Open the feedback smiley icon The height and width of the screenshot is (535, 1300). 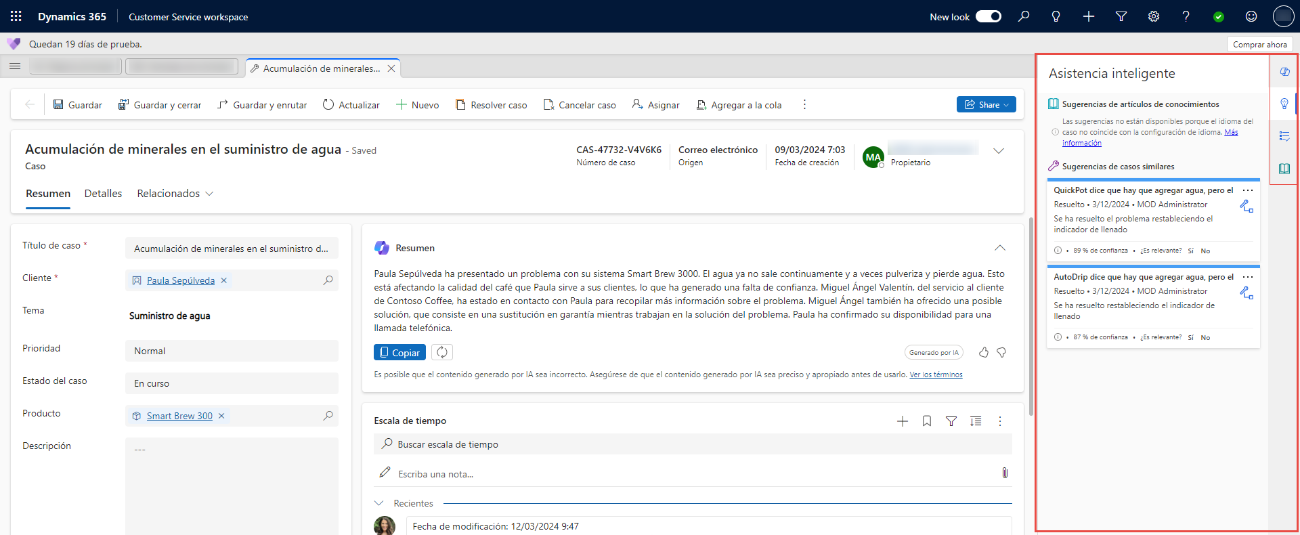pos(1251,16)
